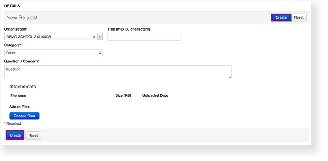328x161 pixels.
Task: Open the Category select showing Other
Action: coord(53,53)
